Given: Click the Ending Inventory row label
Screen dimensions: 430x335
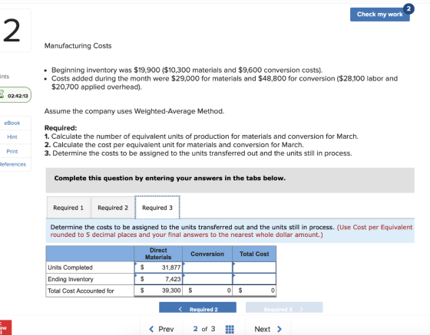Looking at the screenshot, I should (71, 279).
